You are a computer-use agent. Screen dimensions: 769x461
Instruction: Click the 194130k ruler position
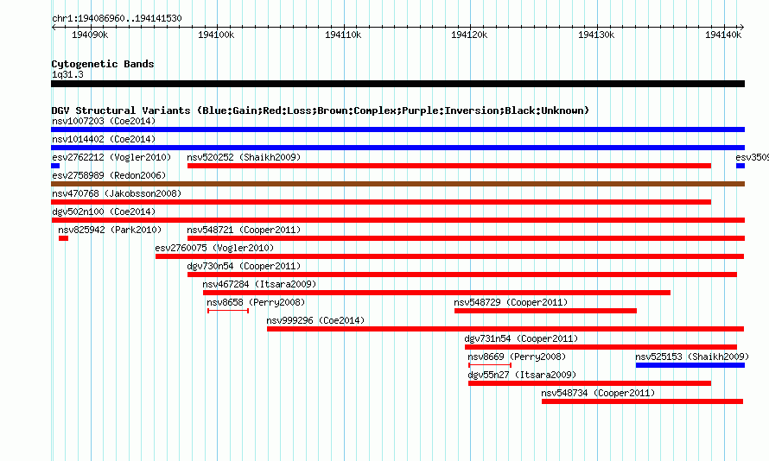pyautogui.click(x=596, y=35)
